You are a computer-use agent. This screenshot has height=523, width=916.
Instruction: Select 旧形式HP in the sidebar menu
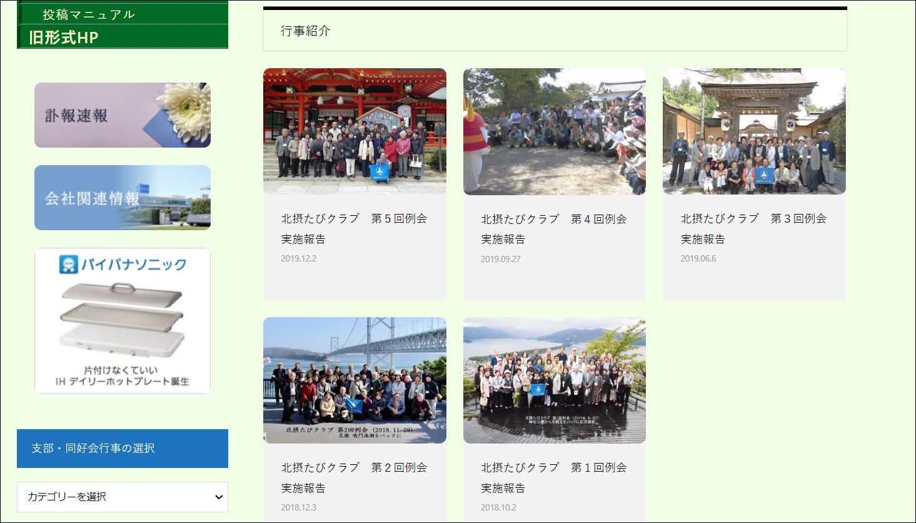[x=64, y=38]
